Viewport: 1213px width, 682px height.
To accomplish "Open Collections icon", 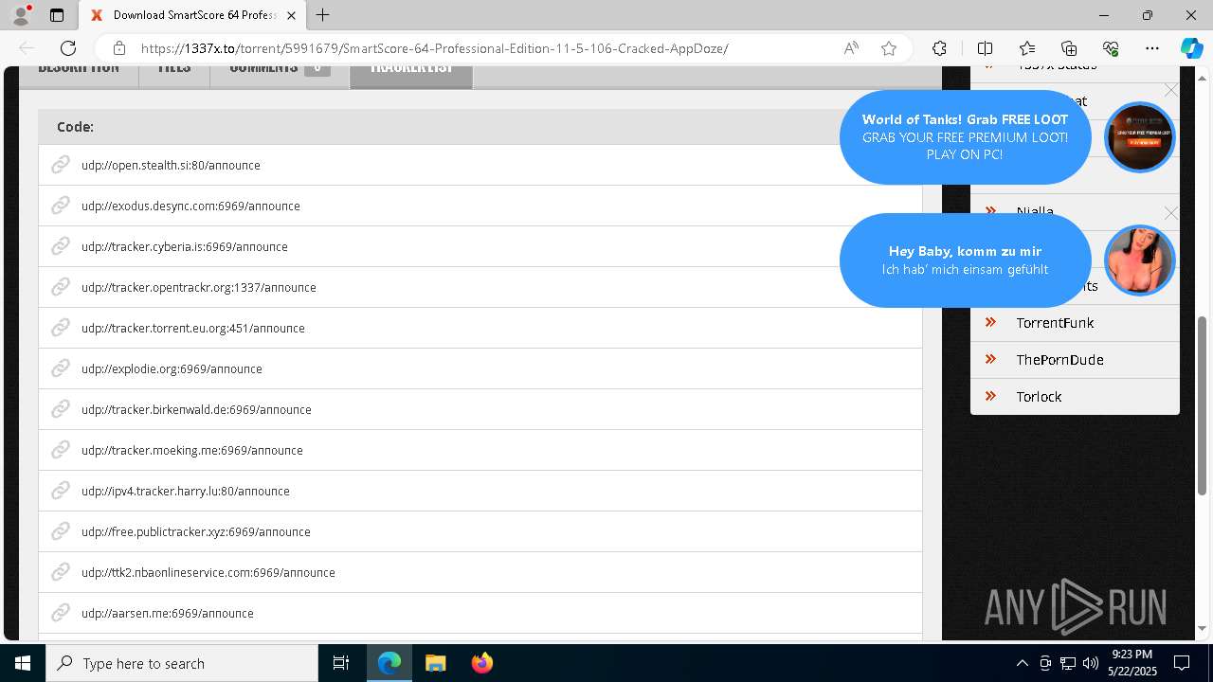I will point(1069,48).
